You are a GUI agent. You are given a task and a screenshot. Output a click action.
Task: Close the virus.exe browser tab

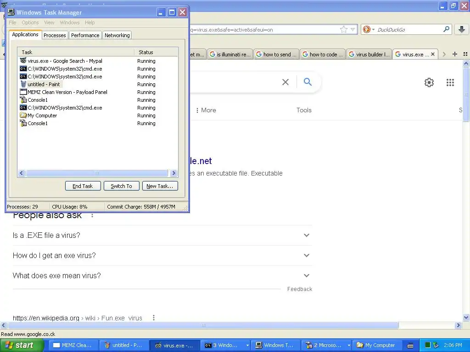(x=432, y=54)
